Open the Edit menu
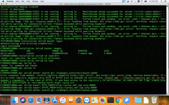169x105 pixels. 23,1
